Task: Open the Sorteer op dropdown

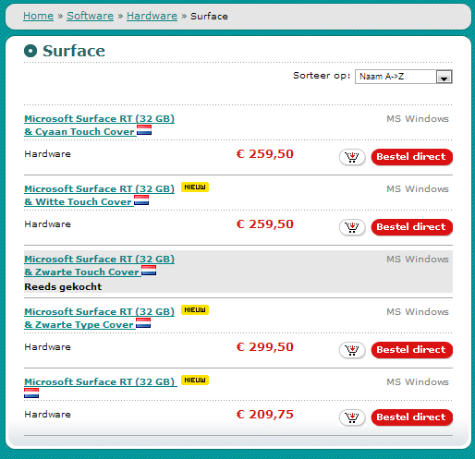Action: click(404, 77)
